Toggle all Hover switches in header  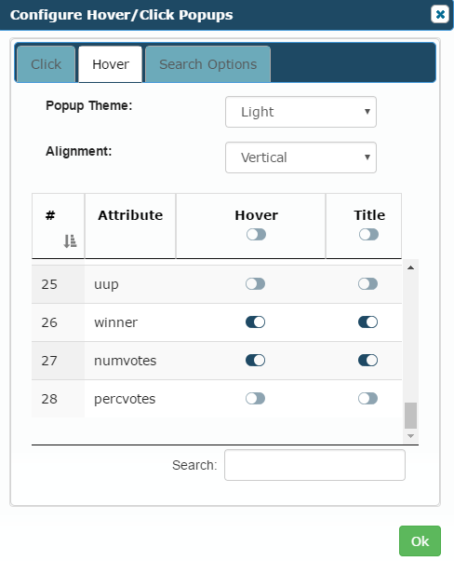coord(256,235)
